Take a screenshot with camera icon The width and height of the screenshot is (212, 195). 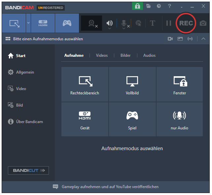(x=203, y=23)
